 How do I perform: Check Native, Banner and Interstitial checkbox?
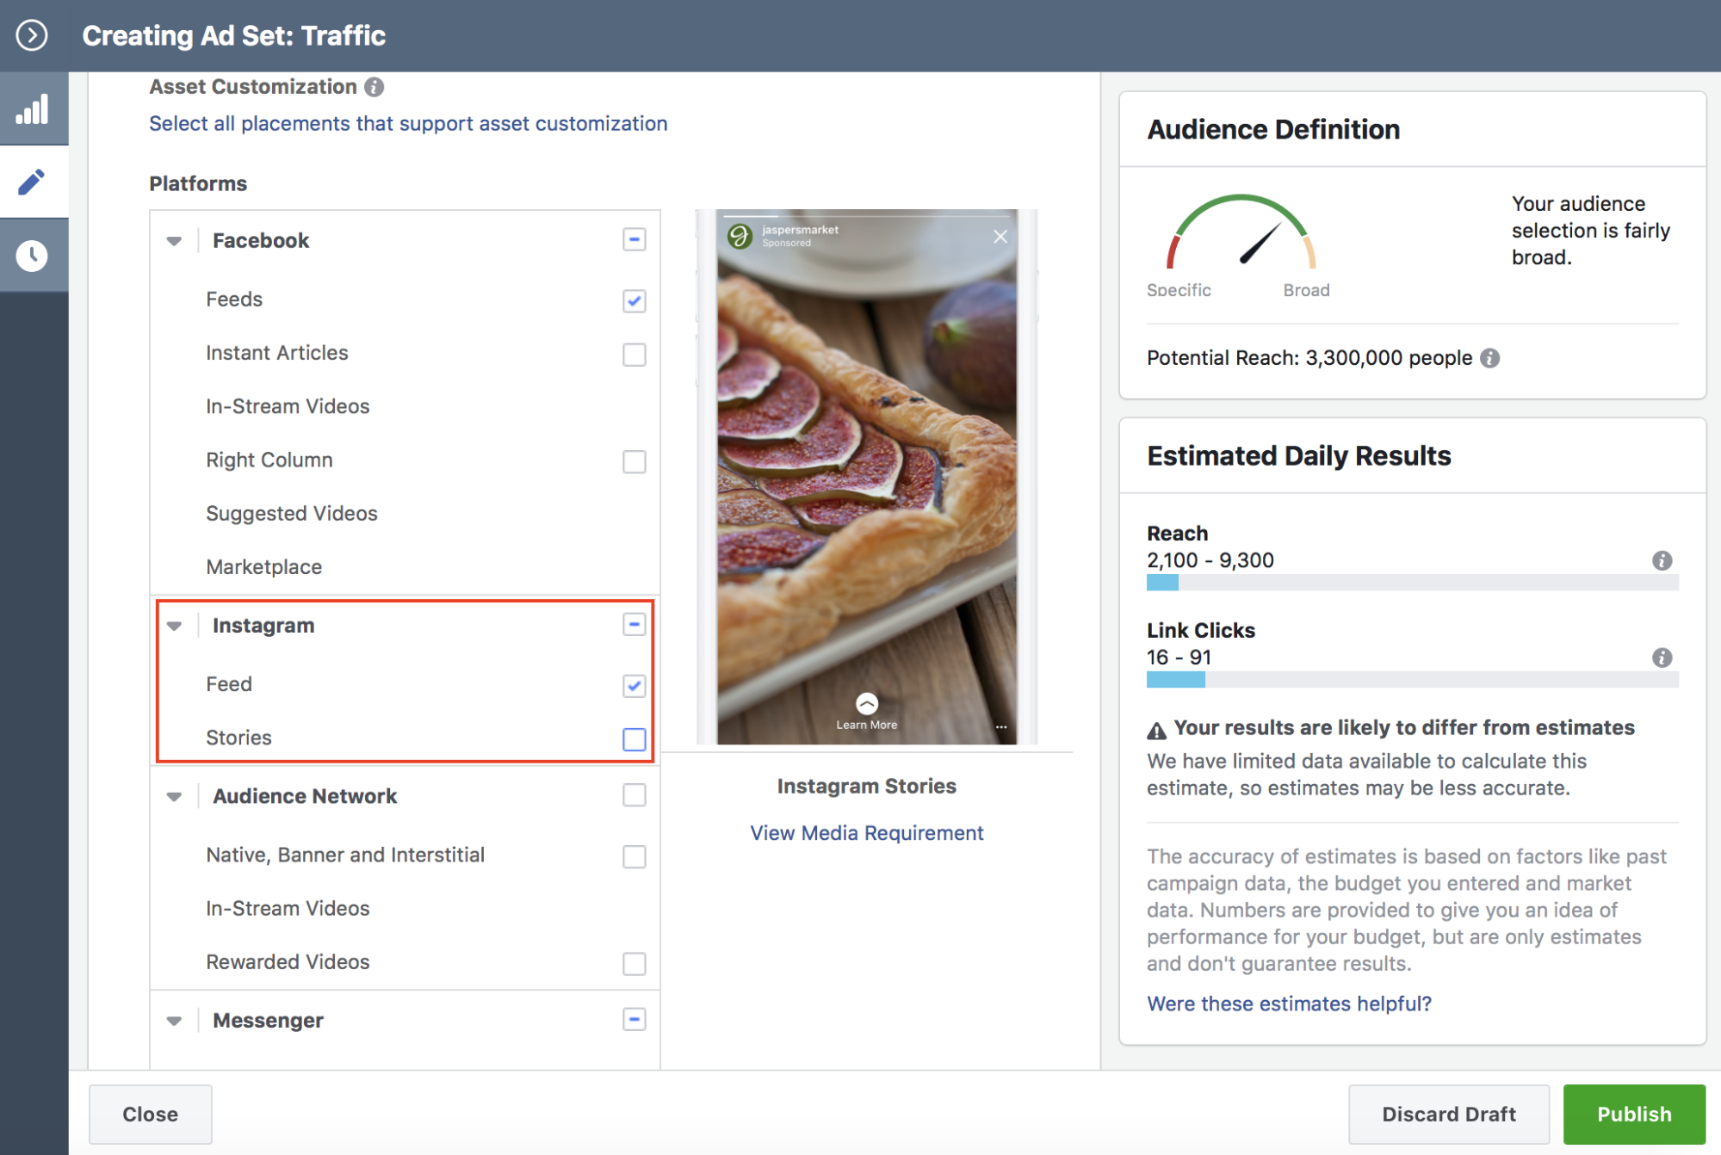click(x=635, y=856)
